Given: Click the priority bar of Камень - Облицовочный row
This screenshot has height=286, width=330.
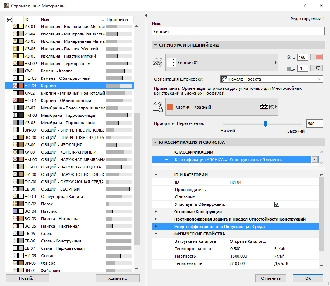Looking at the screenshot, I should [x=119, y=78].
